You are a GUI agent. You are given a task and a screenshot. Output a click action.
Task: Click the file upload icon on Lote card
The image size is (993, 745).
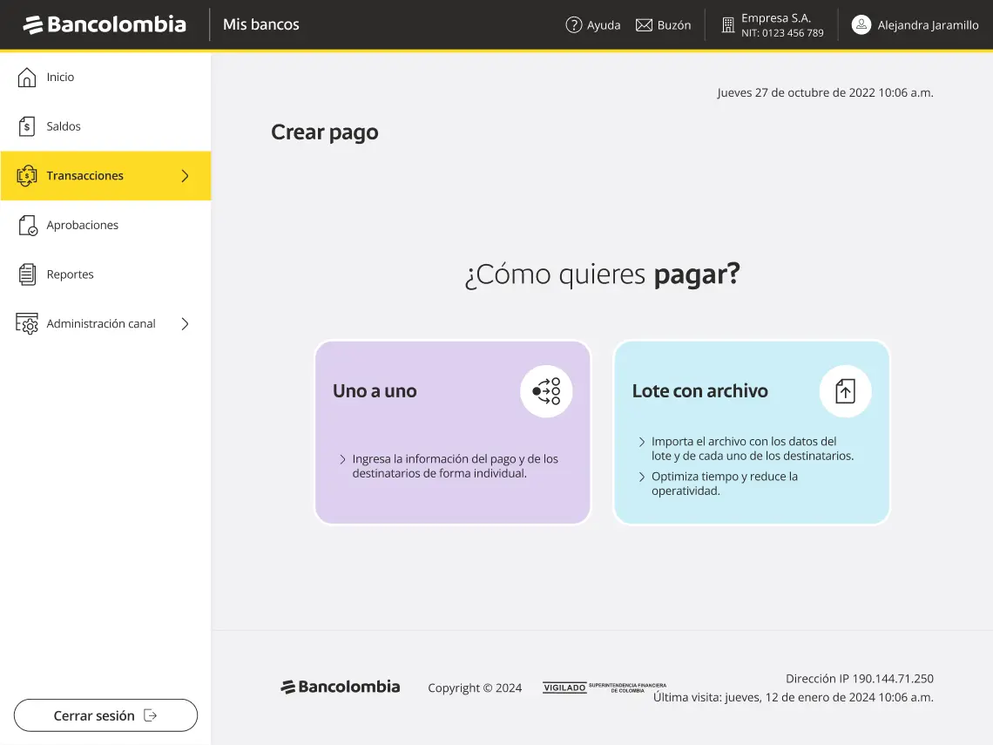[845, 391]
